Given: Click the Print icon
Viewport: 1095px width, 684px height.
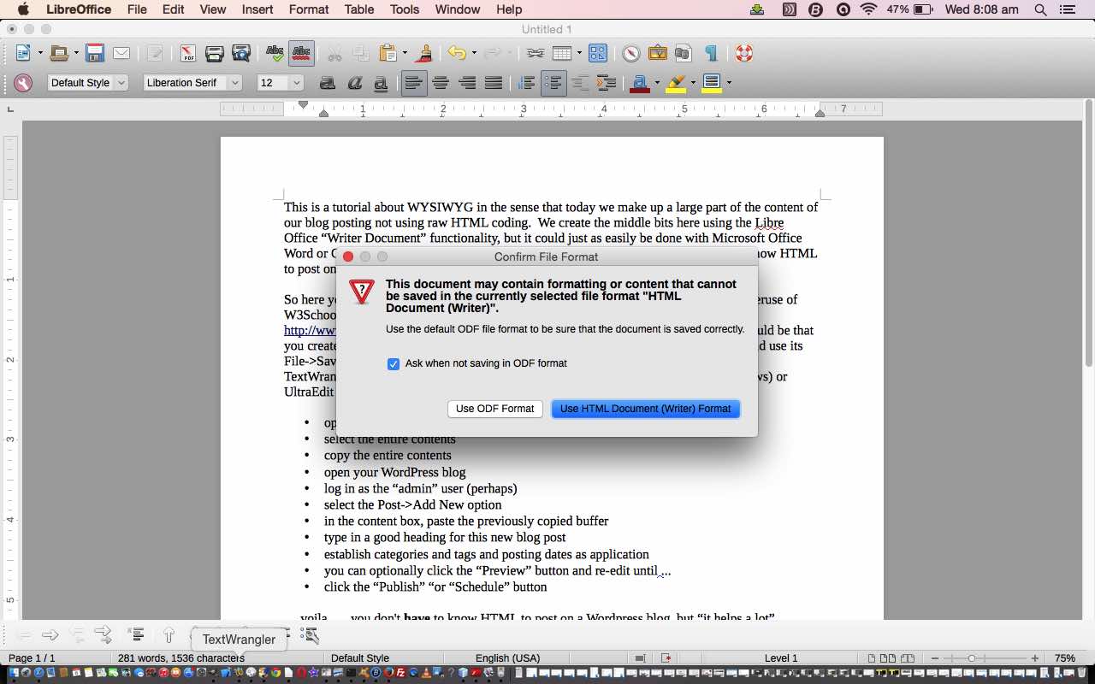Looking at the screenshot, I should point(214,53).
